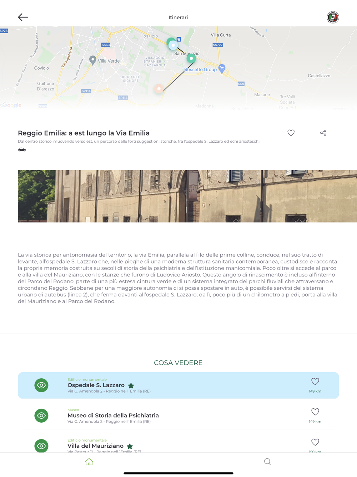Favorite the Reggio Emilia itinerary heart
This screenshot has height=477, width=357.
291,133
